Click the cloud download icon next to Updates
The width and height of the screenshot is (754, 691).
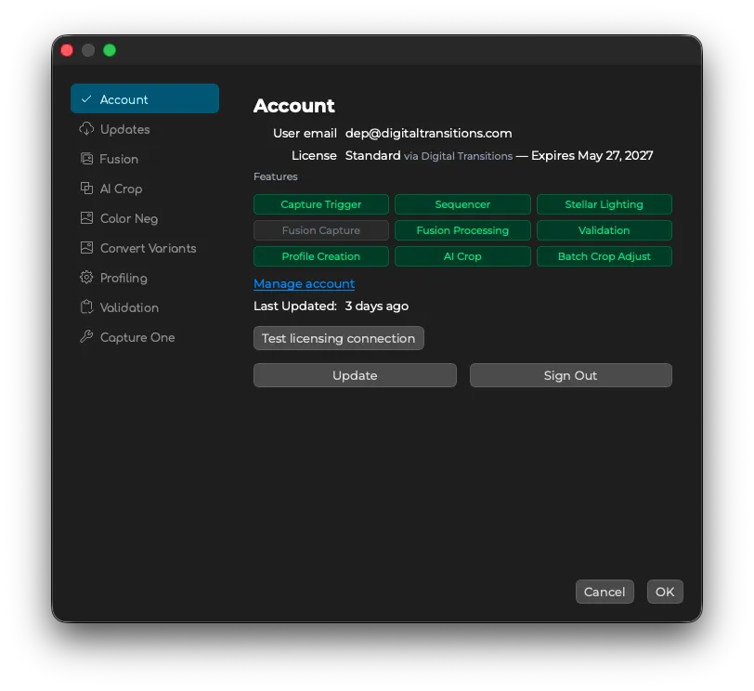click(86, 129)
